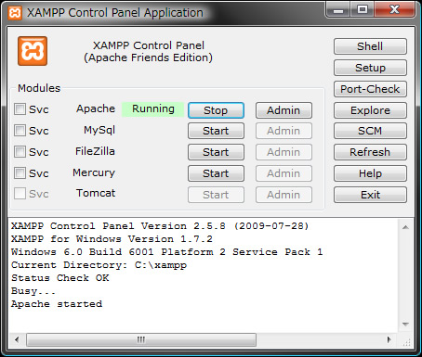This screenshot has height=357, width=422.
Task: Open the SCM services manager
Action: pos(370,131)
